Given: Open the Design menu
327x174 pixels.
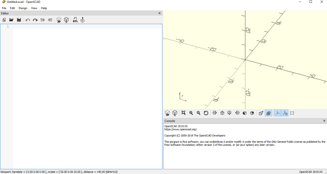Looking at the screenshot, I should [x=23, y=8].
